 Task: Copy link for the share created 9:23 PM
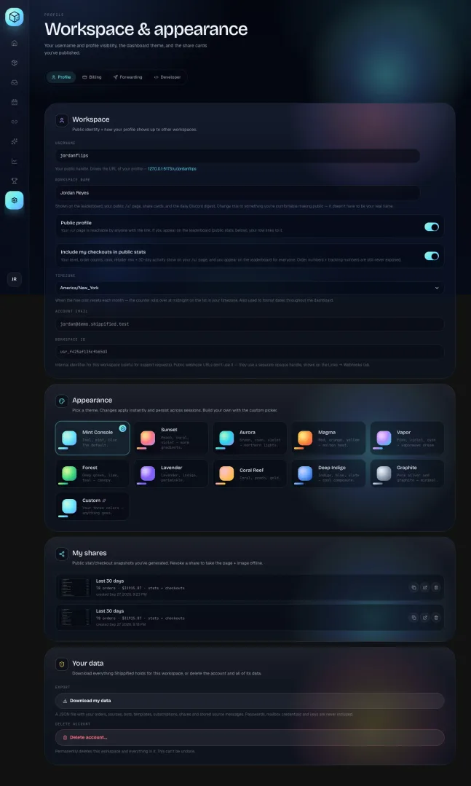click(413, 587)
